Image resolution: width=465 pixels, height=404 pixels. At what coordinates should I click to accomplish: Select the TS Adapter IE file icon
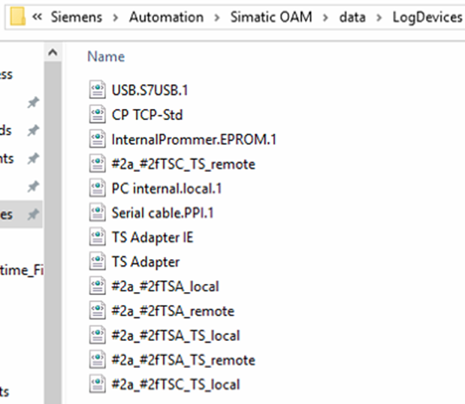click(97, 237)
